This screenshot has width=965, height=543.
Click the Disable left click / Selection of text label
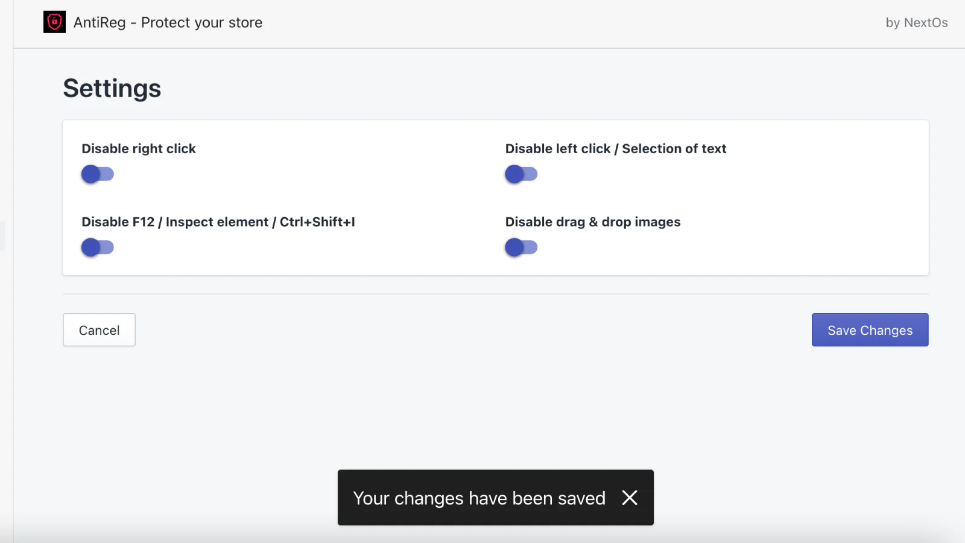pos(615,149)
